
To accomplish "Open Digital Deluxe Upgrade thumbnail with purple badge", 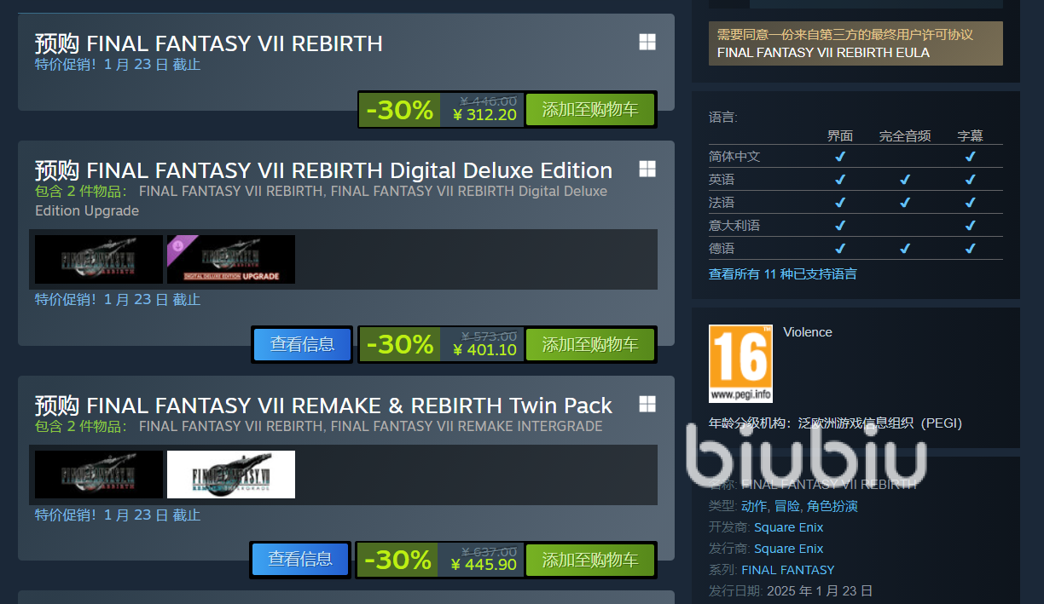I will tap(231, 259).
